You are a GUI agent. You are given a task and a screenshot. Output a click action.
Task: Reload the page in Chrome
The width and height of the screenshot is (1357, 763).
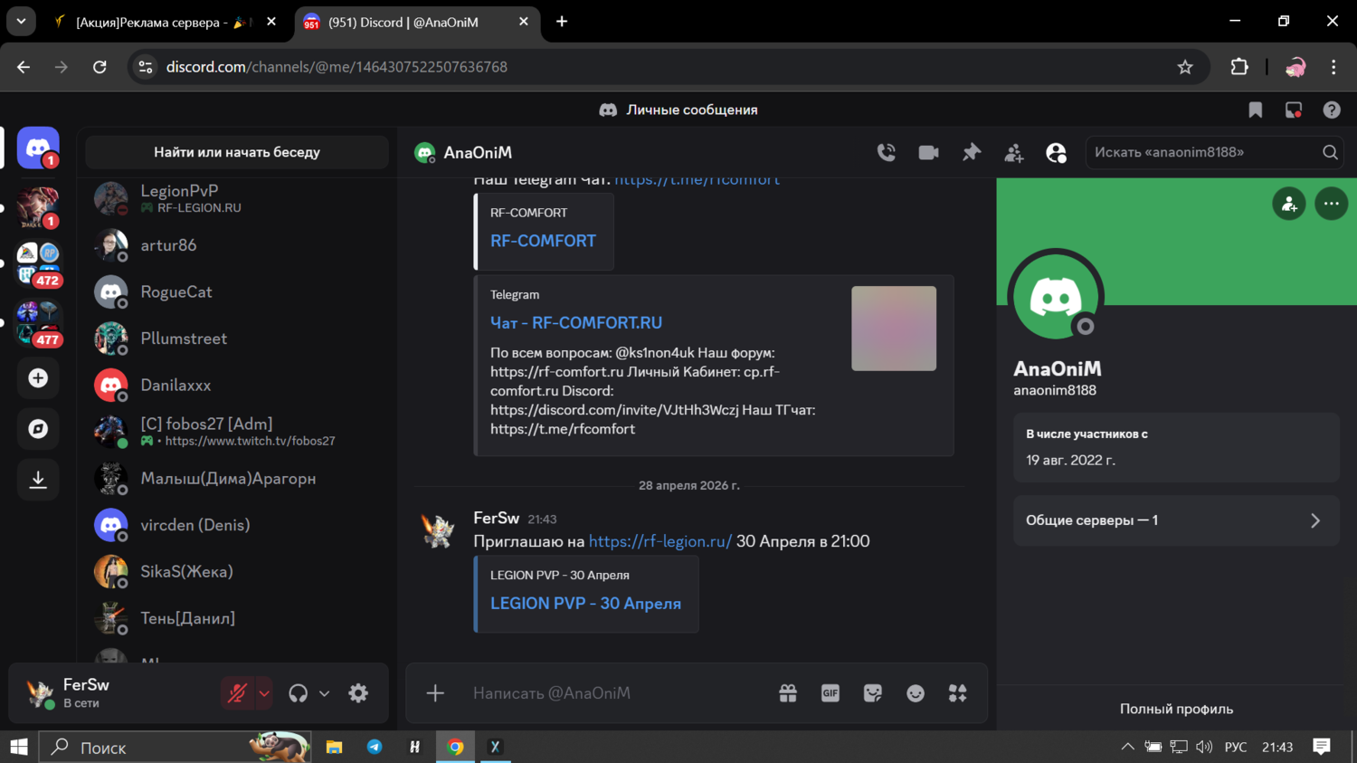(x=100, y=67)
